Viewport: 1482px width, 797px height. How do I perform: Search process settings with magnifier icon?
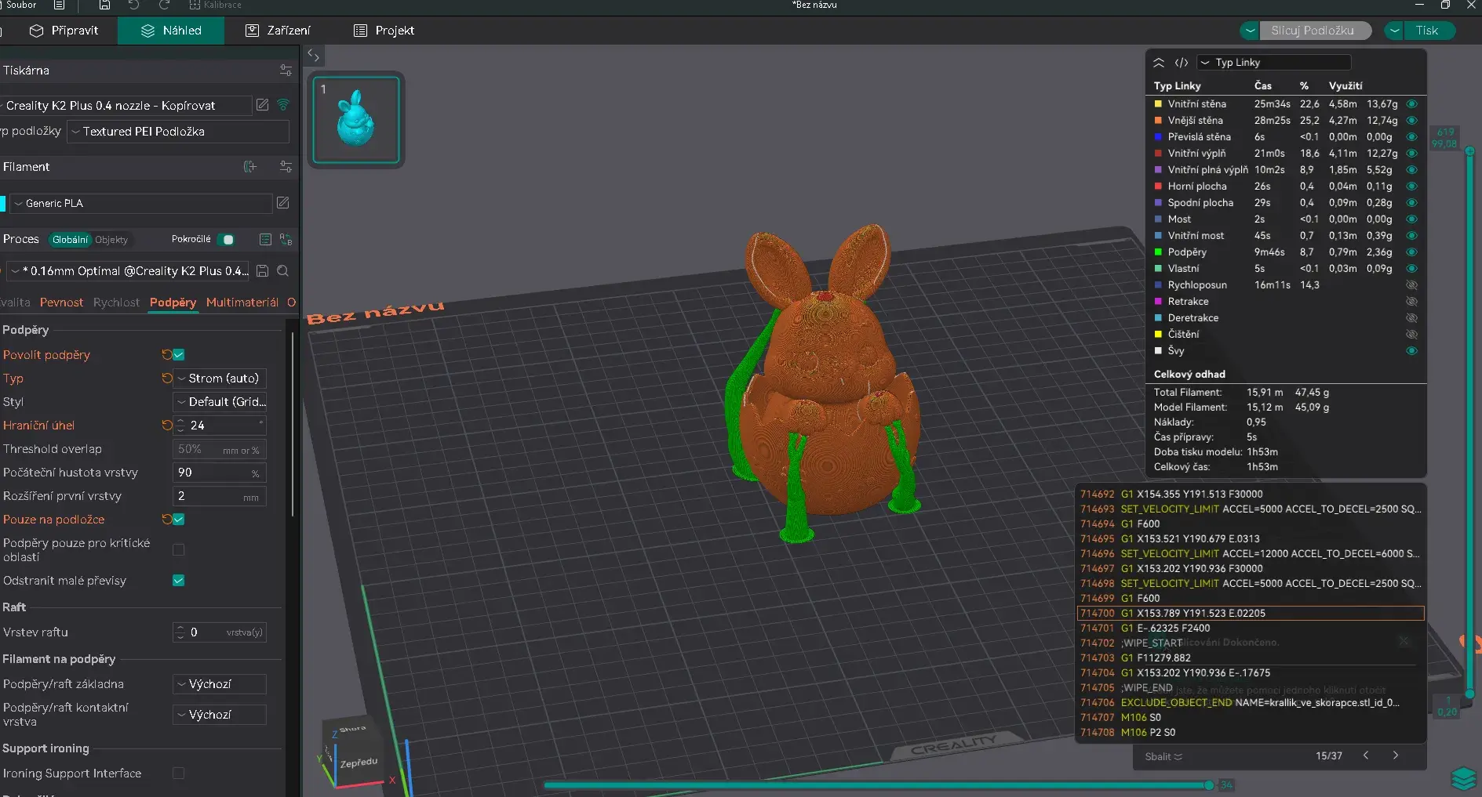click(x=283, y=271)
